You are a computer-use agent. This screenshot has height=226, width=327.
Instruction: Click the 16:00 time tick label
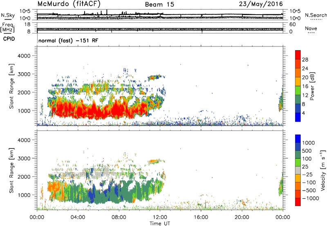[x=201, y=217]
